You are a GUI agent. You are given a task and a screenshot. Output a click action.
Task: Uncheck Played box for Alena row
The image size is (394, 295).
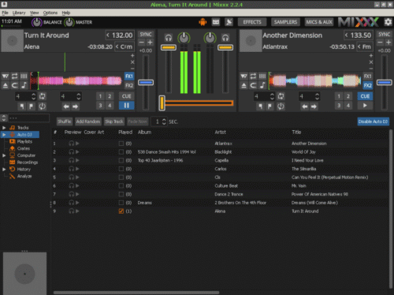[x=121, y=211]
